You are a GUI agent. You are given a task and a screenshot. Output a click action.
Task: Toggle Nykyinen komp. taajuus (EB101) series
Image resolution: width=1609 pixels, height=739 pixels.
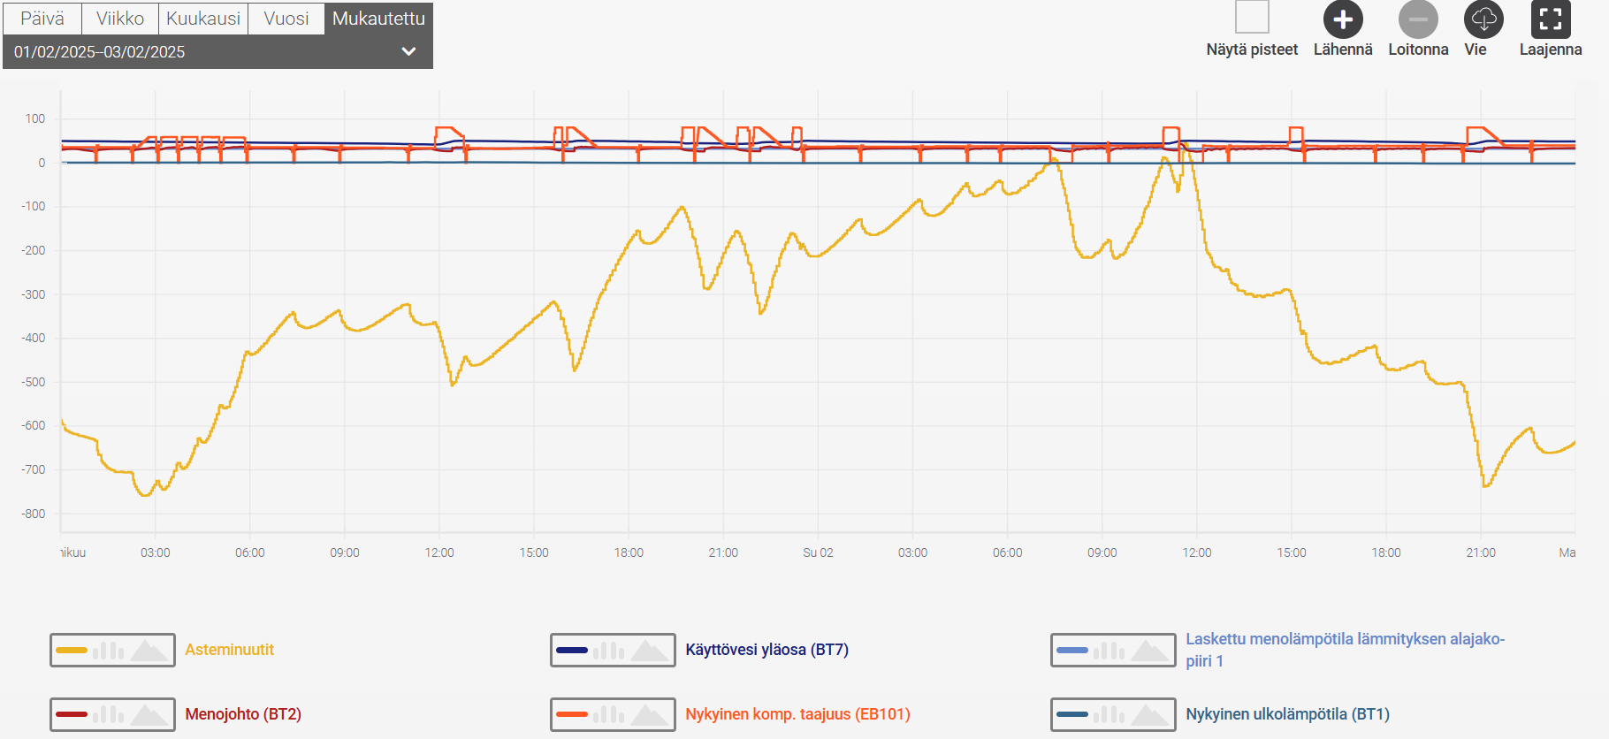tap(797, 714)
